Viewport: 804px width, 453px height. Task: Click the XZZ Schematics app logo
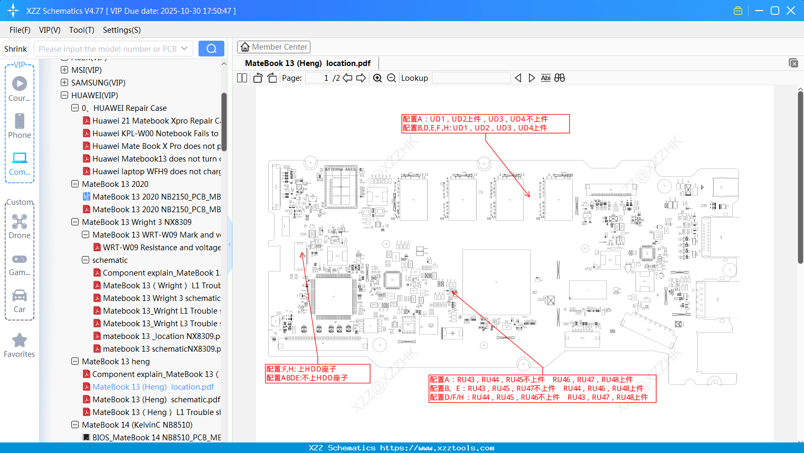point(13,11)
